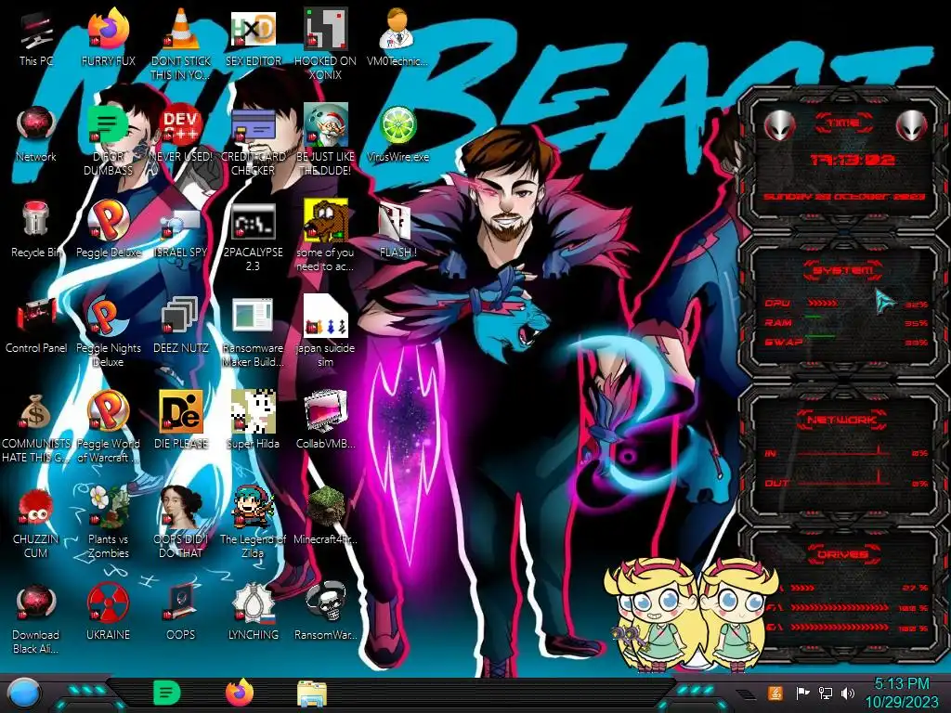
Task: Open the Start orb button
Action: (x=24, y=693)
